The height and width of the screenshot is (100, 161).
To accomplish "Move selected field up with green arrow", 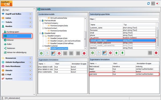I will (x=116, y=53).
